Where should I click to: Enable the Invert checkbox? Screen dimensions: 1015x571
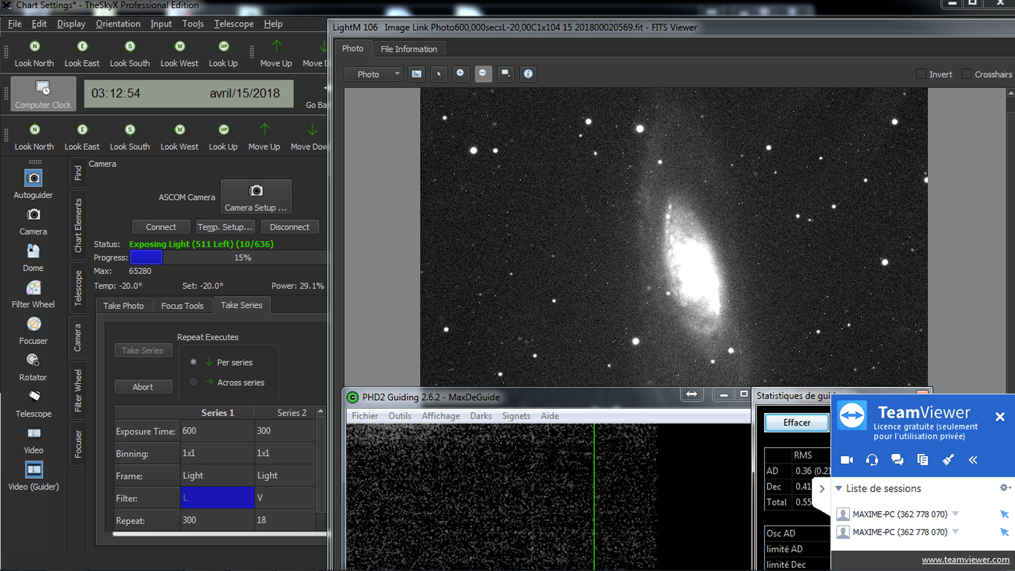[921, 74]
